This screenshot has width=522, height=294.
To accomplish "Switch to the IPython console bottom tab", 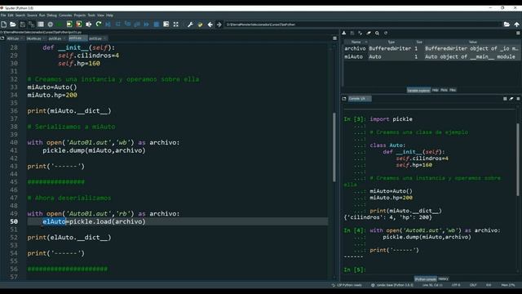I will click(425, 279).
